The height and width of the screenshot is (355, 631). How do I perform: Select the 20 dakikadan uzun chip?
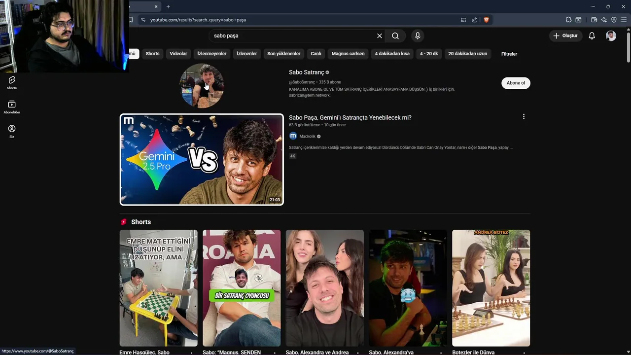tap(468, 54)
